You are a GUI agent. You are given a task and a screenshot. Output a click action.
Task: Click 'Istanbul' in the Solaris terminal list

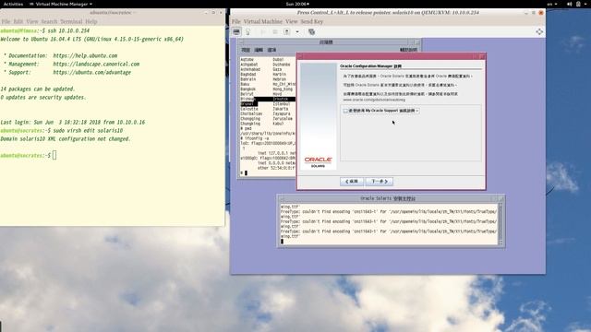point(282,104)
